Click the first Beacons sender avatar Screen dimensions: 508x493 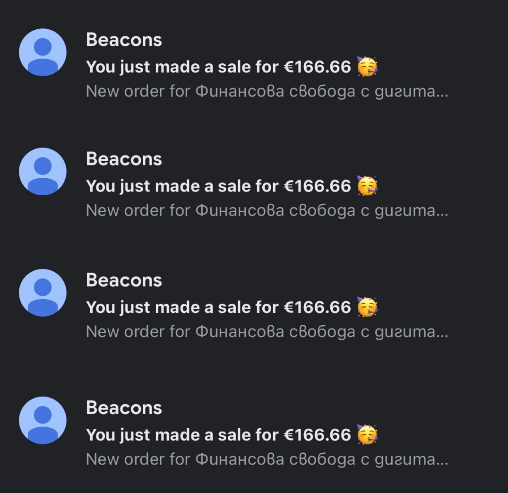43,52
